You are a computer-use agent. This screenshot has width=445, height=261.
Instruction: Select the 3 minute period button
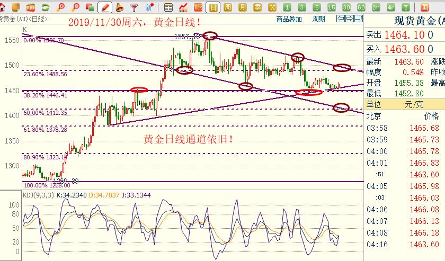coord(302,7)
